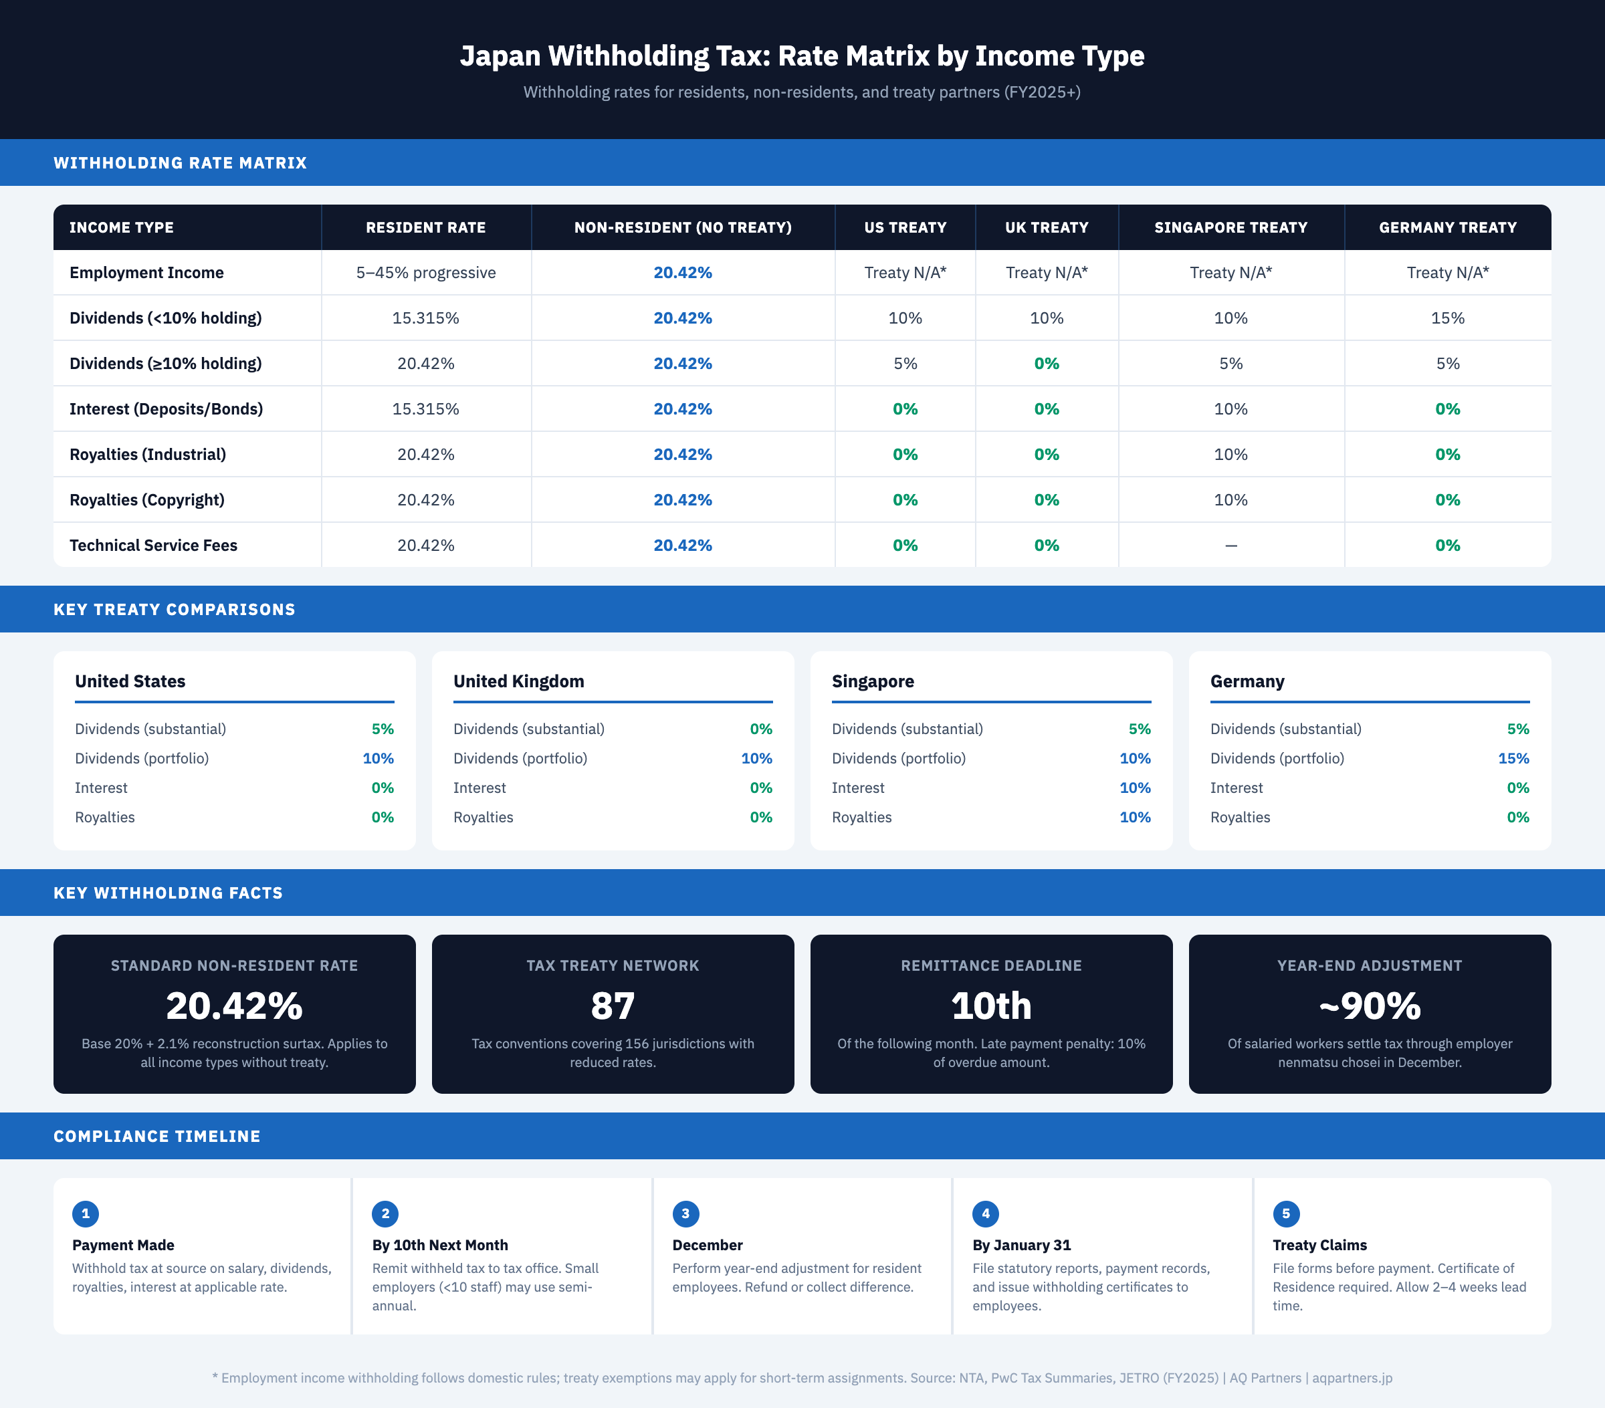Click the step 5 Treaty Claims badge

point(1285,1213)
